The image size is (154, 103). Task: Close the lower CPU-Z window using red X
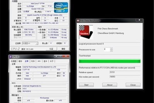coord(66,56)
